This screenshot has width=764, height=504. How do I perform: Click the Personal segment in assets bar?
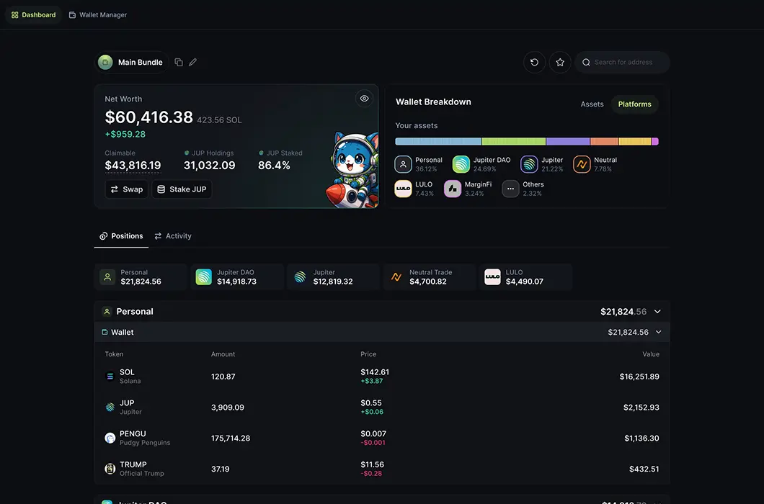pos(440,140)
